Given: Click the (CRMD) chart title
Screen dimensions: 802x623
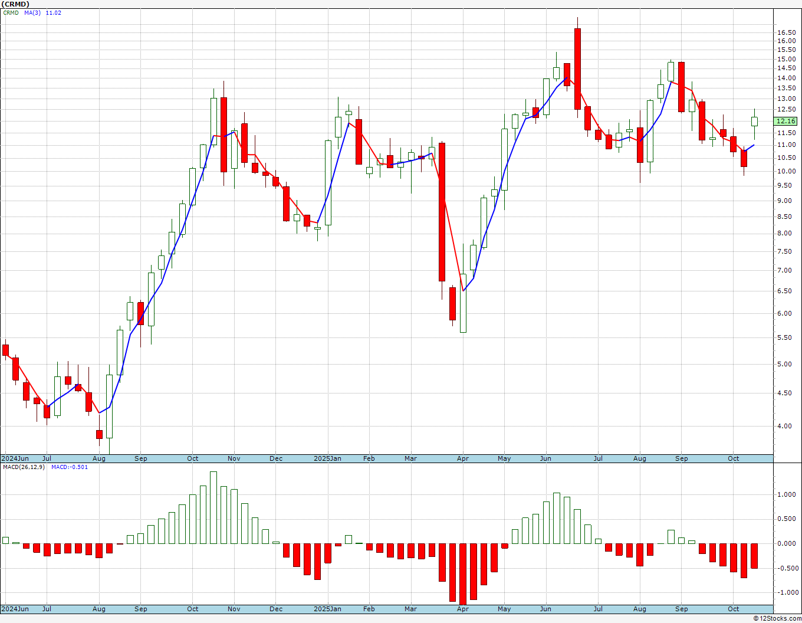Looking at the screenshot, I should [15, 4].
